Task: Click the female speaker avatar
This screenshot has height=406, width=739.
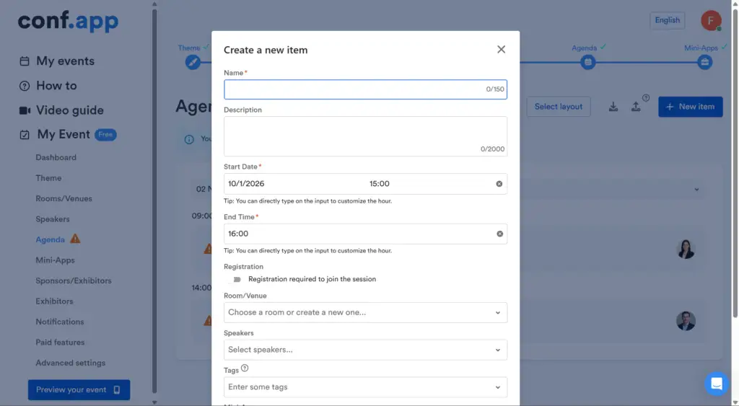Action: tap(686, 250)
